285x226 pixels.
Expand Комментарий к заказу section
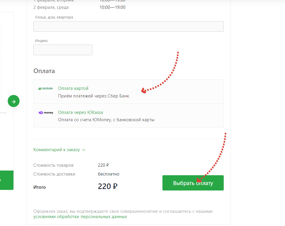57,150
